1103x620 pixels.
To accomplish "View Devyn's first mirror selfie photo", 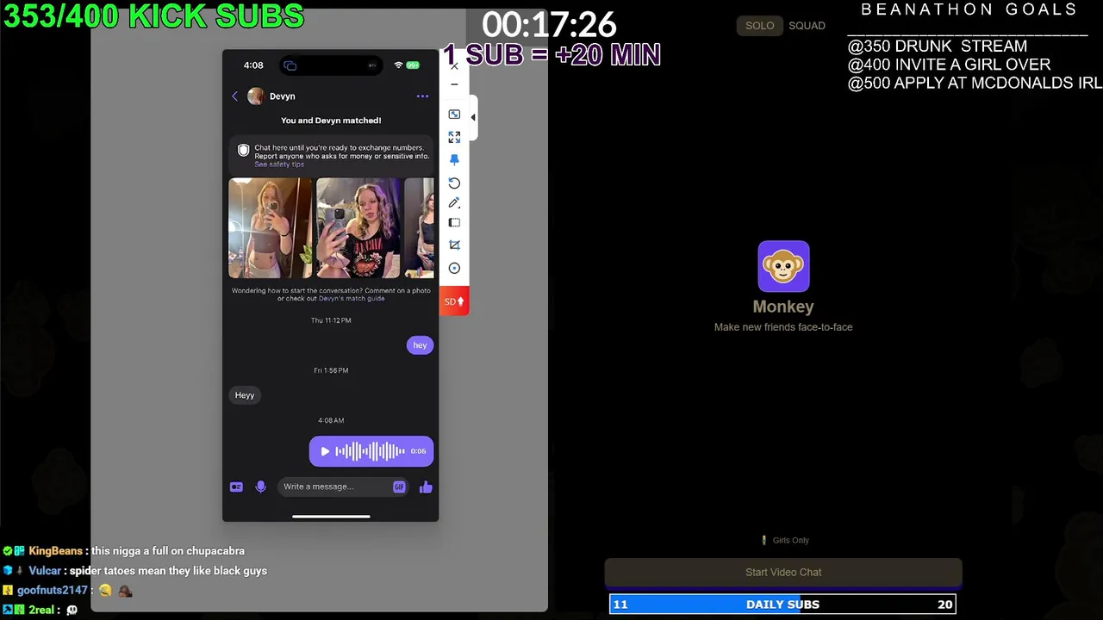I will coord(270,227).
